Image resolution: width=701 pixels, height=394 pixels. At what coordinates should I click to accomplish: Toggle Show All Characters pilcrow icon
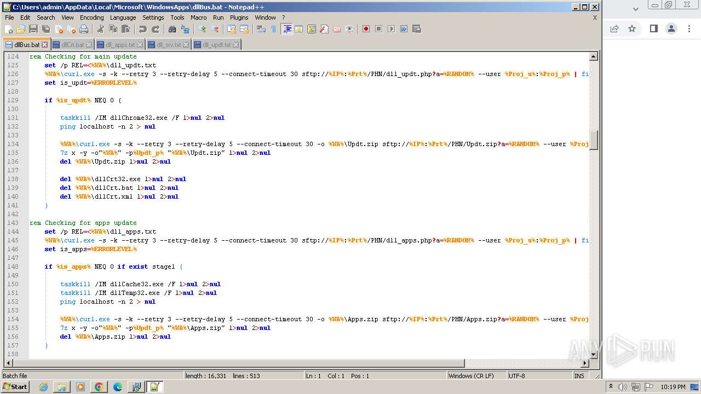pos(274,29)
